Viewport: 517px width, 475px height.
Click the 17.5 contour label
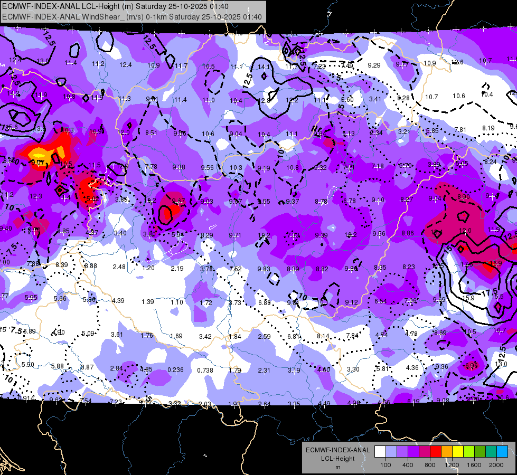490,292
